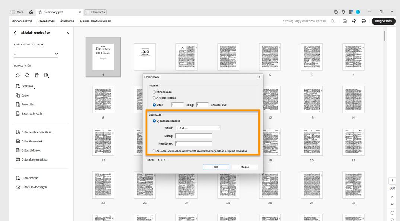Select Minden oldal radio button

click(154, 92)
